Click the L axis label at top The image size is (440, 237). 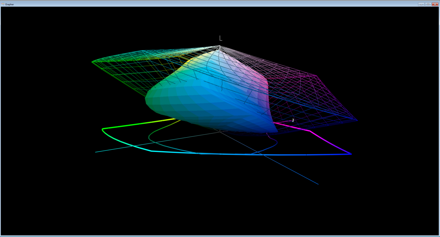click(x=220, y=38)
